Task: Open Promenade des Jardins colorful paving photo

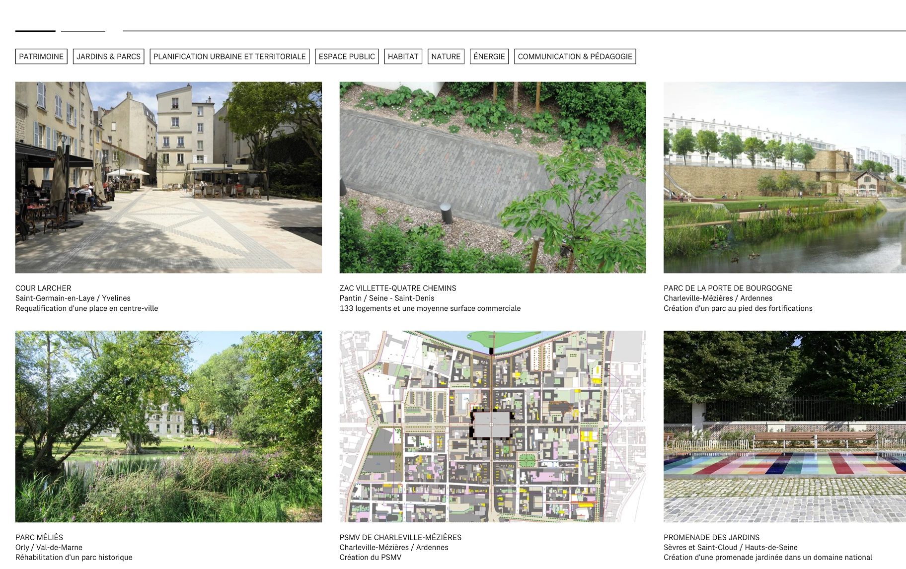Action: tap(785, 427)
